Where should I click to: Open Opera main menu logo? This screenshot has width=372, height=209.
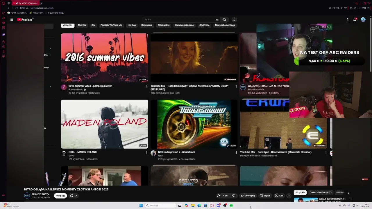tap(3, 3)
